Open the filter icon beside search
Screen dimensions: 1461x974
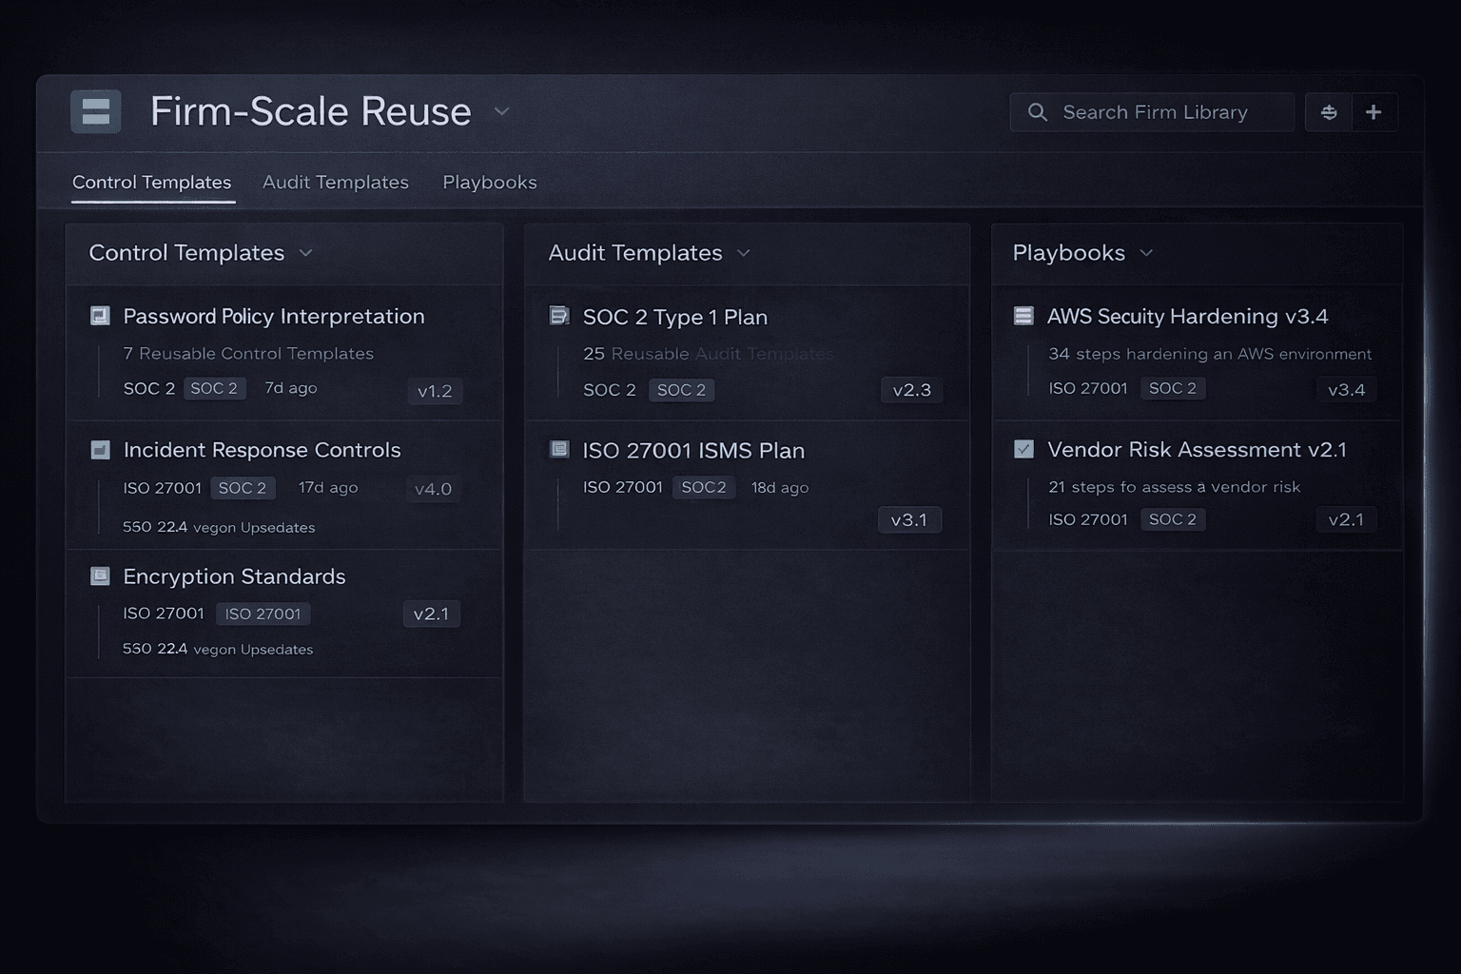tap(1329, 112)
